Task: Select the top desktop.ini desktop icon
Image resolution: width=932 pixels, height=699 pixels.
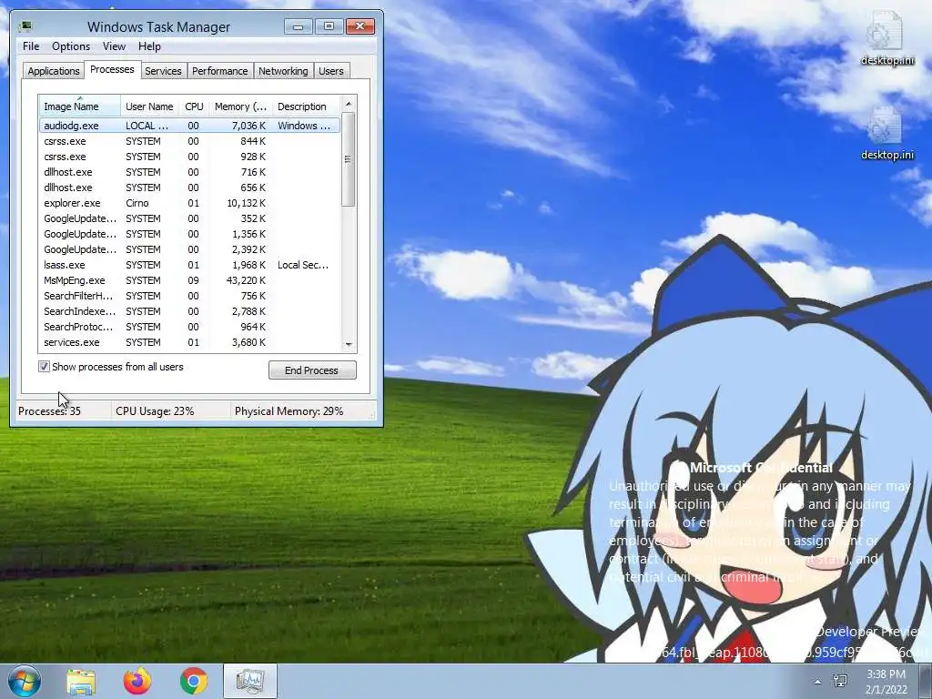Action: click(886, 38)
